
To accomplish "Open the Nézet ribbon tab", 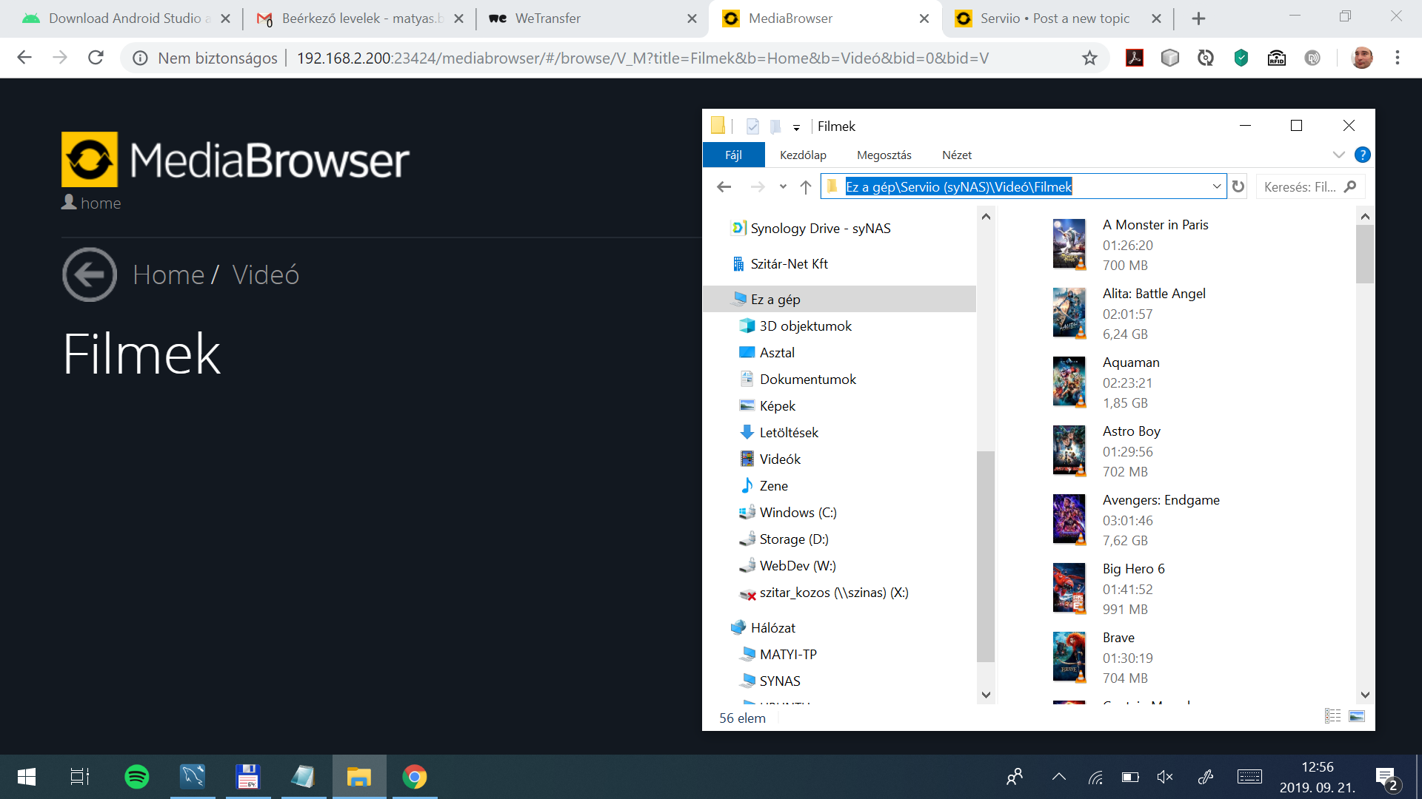I will click(x=956, y=155).
